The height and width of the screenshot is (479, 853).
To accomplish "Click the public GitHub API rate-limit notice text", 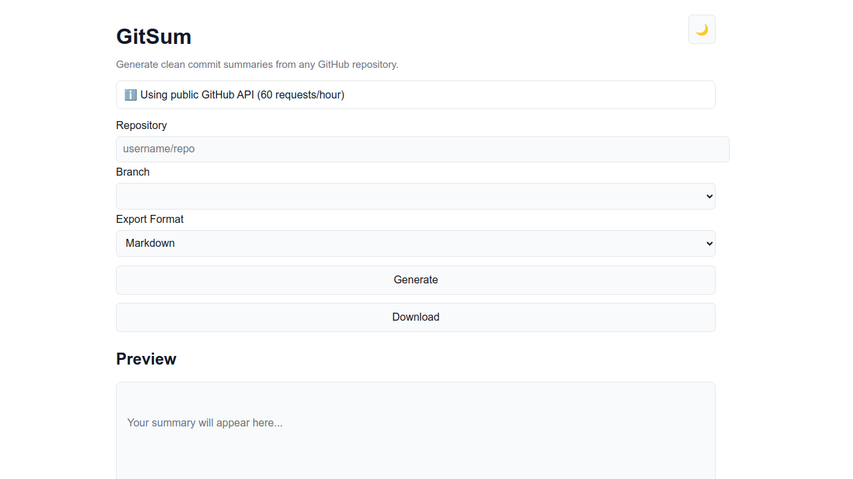I will click(x=243, y=94).
